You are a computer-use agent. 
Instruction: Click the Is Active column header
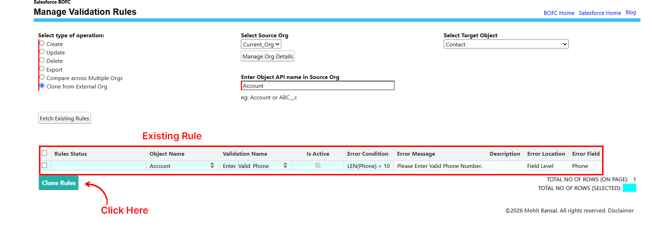point(318,154)
